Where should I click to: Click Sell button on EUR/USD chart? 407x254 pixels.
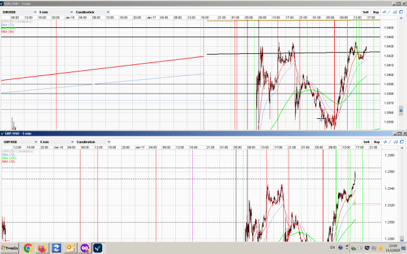pos(365,12)
